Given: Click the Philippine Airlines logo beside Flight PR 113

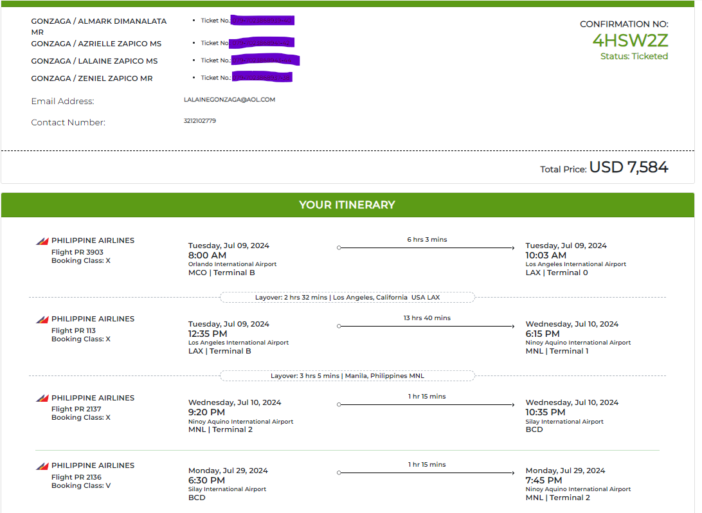Looking at the screenshot, I should click(x=42, y=319).
